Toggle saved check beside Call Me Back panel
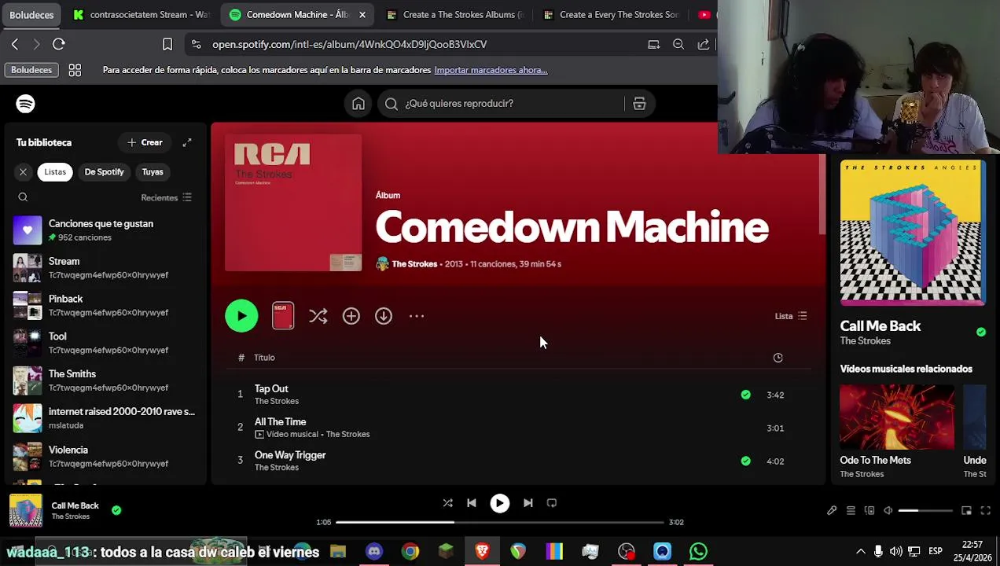 [x=980, y=332]
